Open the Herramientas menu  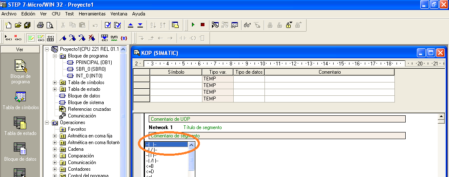point(92,14)
